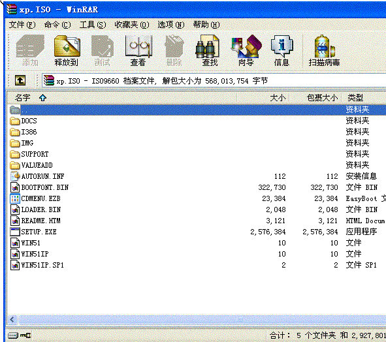Open the 文件(F) menu
This screenshot has height=342, width=386.
coord(22,25)
